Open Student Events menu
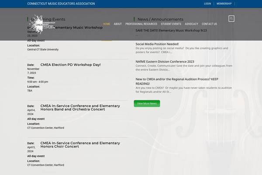The image size is (262, 175). pos(171,24)
